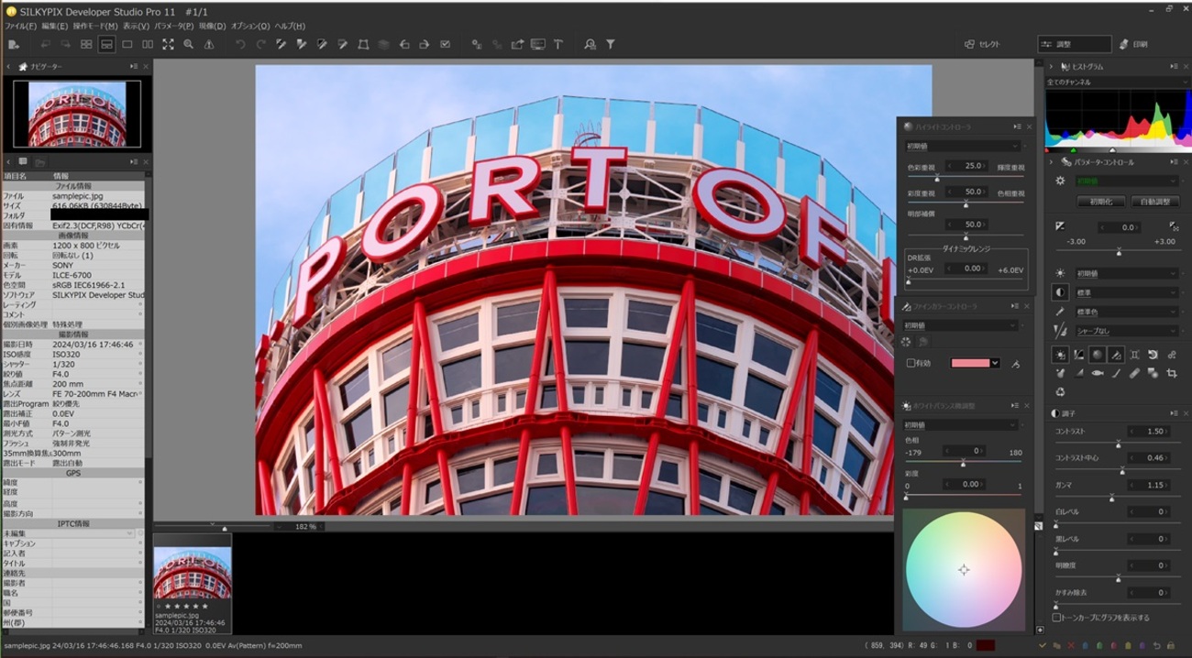Toggle the side-by-side dual view mode button
This screenshot has width=1192, height=658.
[x=148, y=44]
